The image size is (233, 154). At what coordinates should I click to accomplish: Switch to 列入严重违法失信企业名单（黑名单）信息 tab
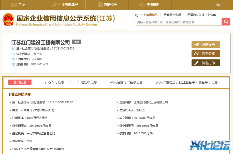point(187,82)
